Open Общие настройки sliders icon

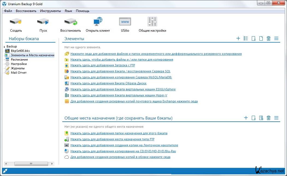pos(152,22)
